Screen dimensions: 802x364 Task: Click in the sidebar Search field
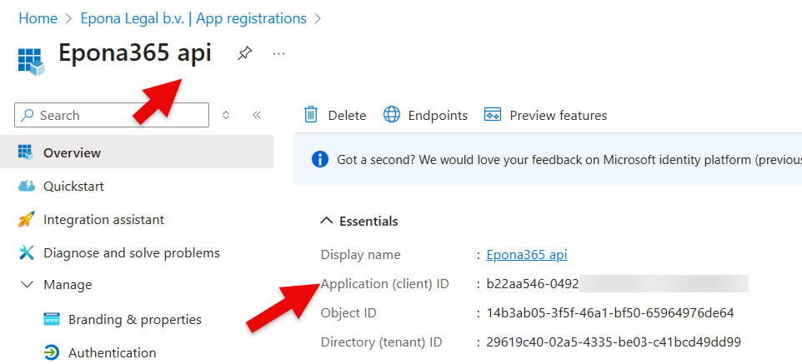117,115
